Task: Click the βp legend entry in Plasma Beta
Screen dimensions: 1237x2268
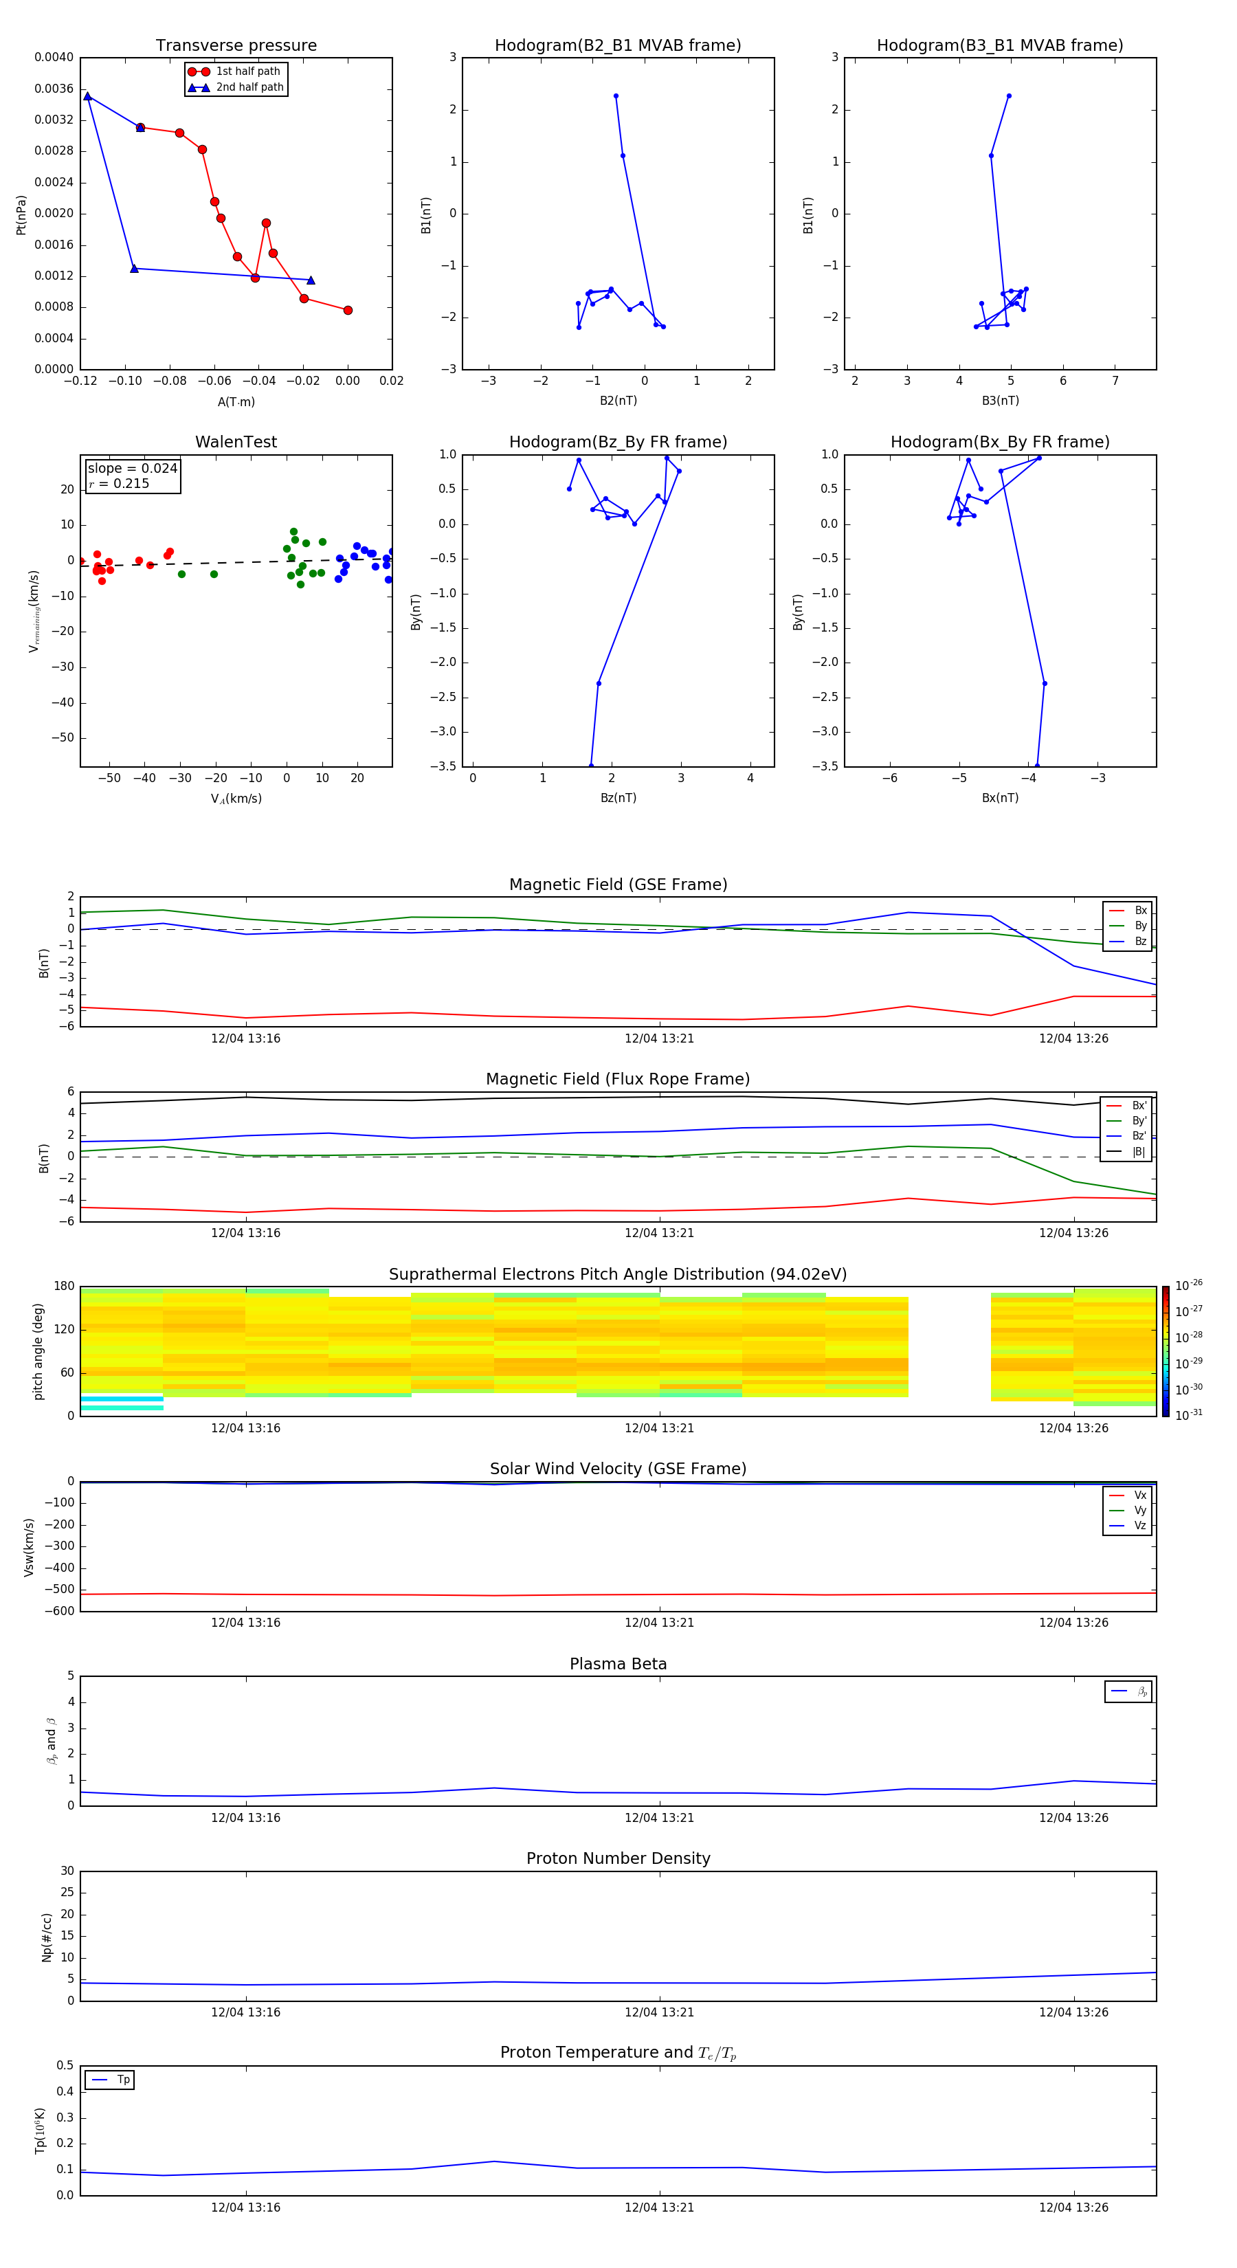Action: [x=1128, y=1691]
